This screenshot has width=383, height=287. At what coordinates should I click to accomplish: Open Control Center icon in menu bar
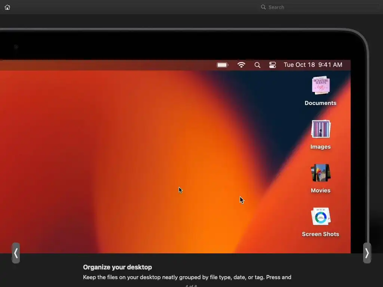point(272,65)
